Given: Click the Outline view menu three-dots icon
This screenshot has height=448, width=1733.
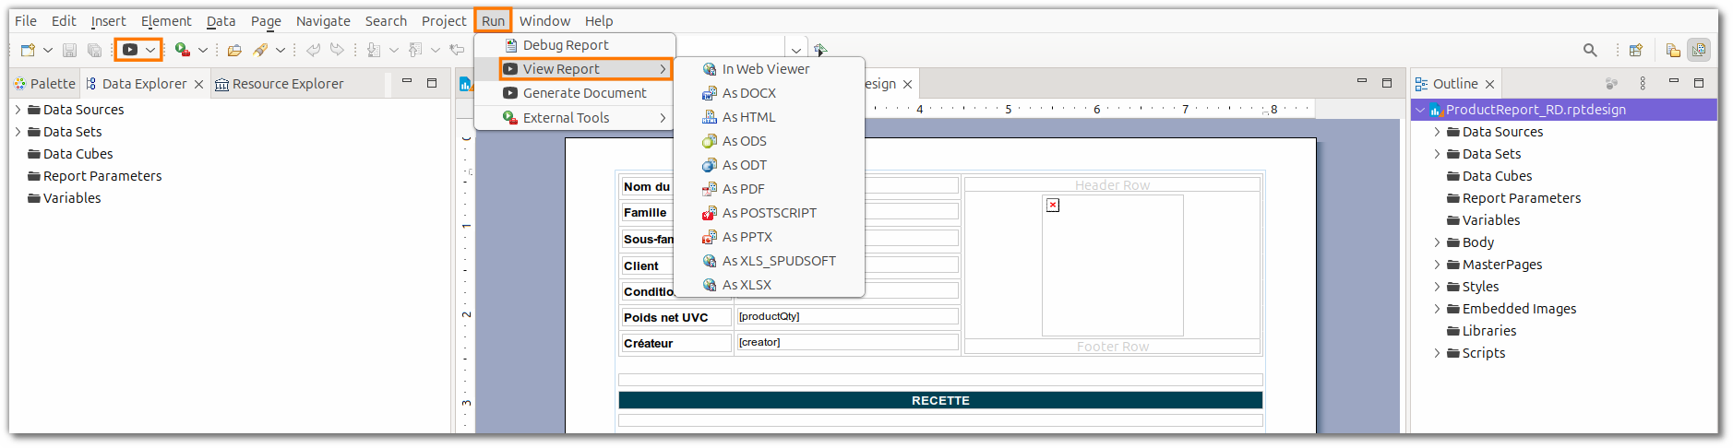Looking at the screenshot, I should (1643, 83).
